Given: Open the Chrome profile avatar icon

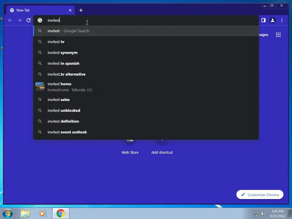Looking at the screenshot, I should click(272, 20).
